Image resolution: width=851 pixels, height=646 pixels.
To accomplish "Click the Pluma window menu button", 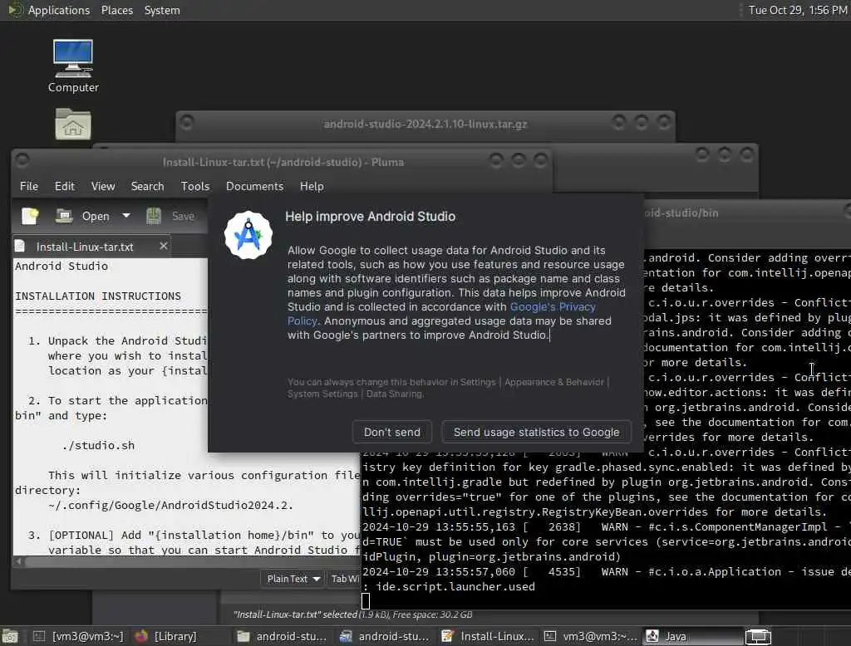I will (22, 160).
